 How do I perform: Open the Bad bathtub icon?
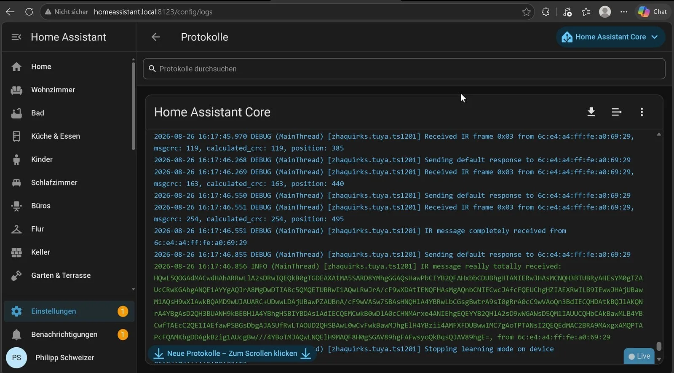pyautogui.click(x=16, y=113)
